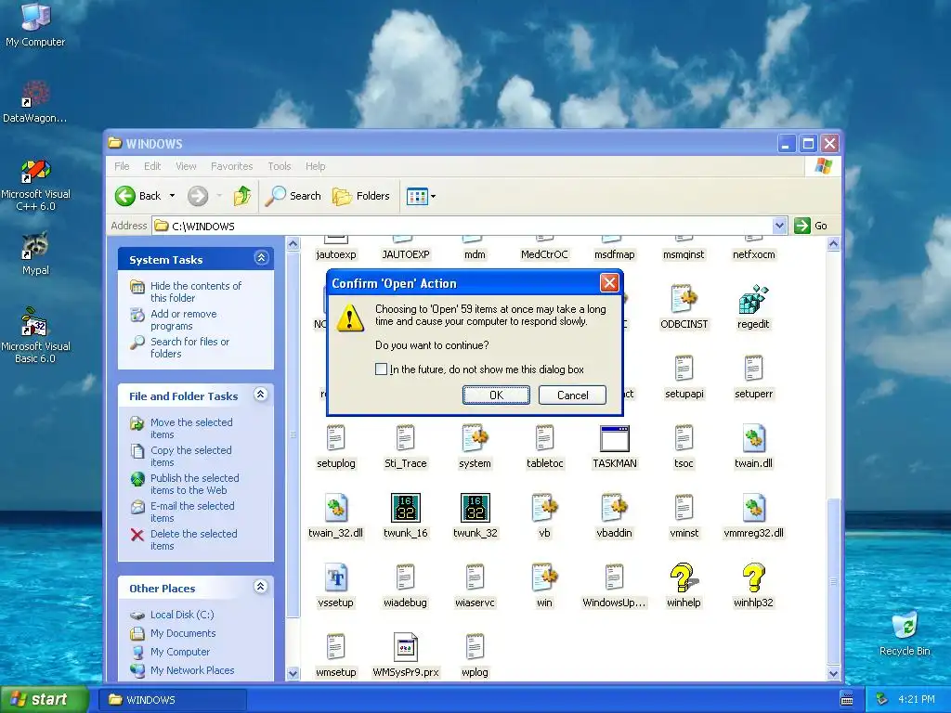Expand the Address bar dropdown
951x713 pixels.
pyautogui.click(x=779, y=226)
